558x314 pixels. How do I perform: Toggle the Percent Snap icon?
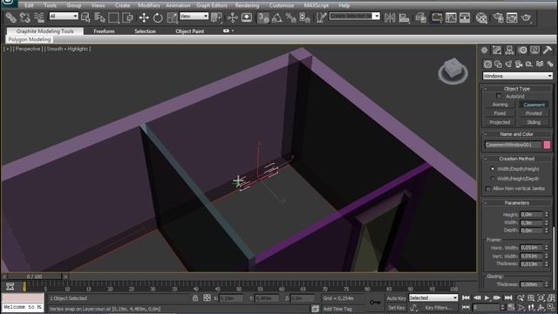290,17
